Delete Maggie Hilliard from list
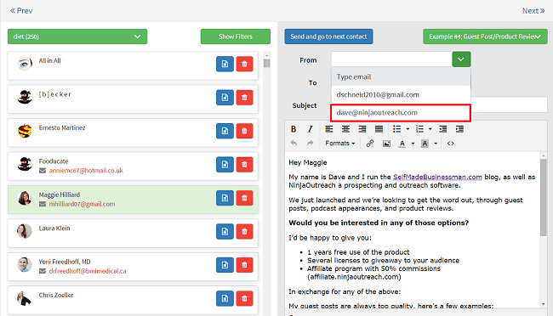Image resolution: width=553 pixels, height=316 pixels. pos(244,198)
